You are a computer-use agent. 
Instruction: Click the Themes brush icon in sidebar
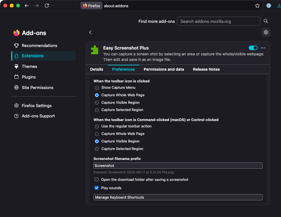[16, 66]
